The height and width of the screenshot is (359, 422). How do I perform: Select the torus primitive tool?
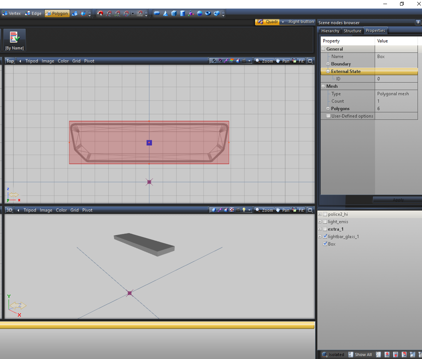tap(208, 13)
